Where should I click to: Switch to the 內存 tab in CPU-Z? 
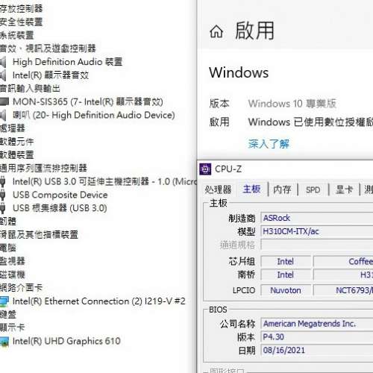pos(282,189)
